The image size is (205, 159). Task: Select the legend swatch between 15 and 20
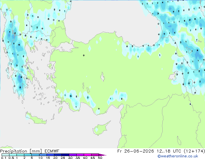click(x=50, y=155)
